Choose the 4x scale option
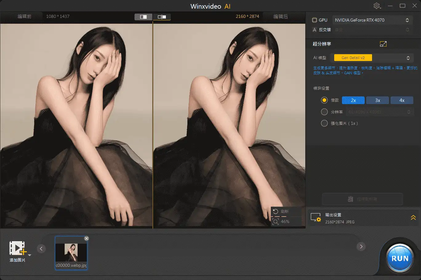421x280 pixels. click(x=402, y=100)
